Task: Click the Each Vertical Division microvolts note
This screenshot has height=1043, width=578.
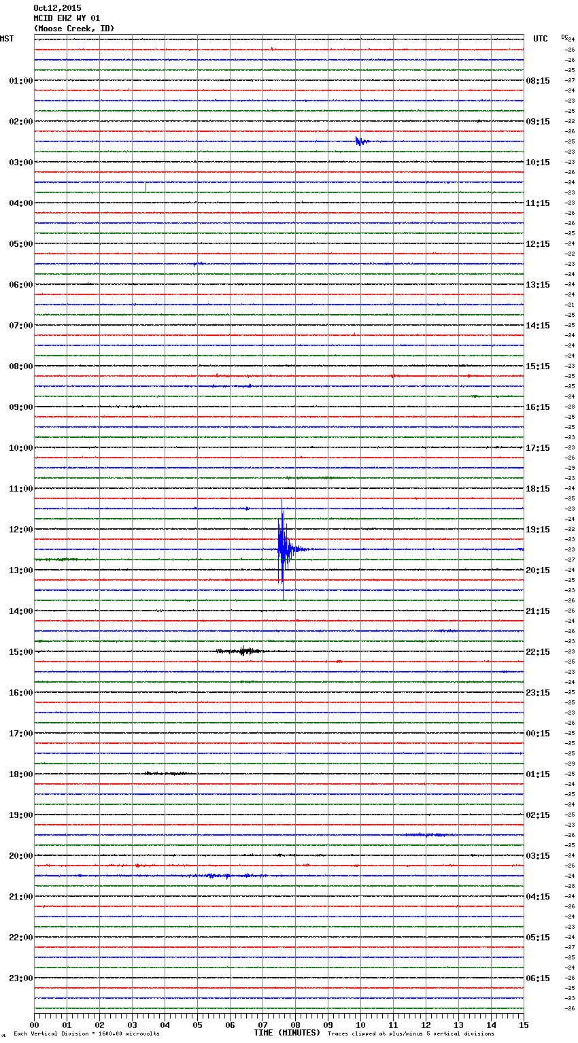Action: point(86,1033)
